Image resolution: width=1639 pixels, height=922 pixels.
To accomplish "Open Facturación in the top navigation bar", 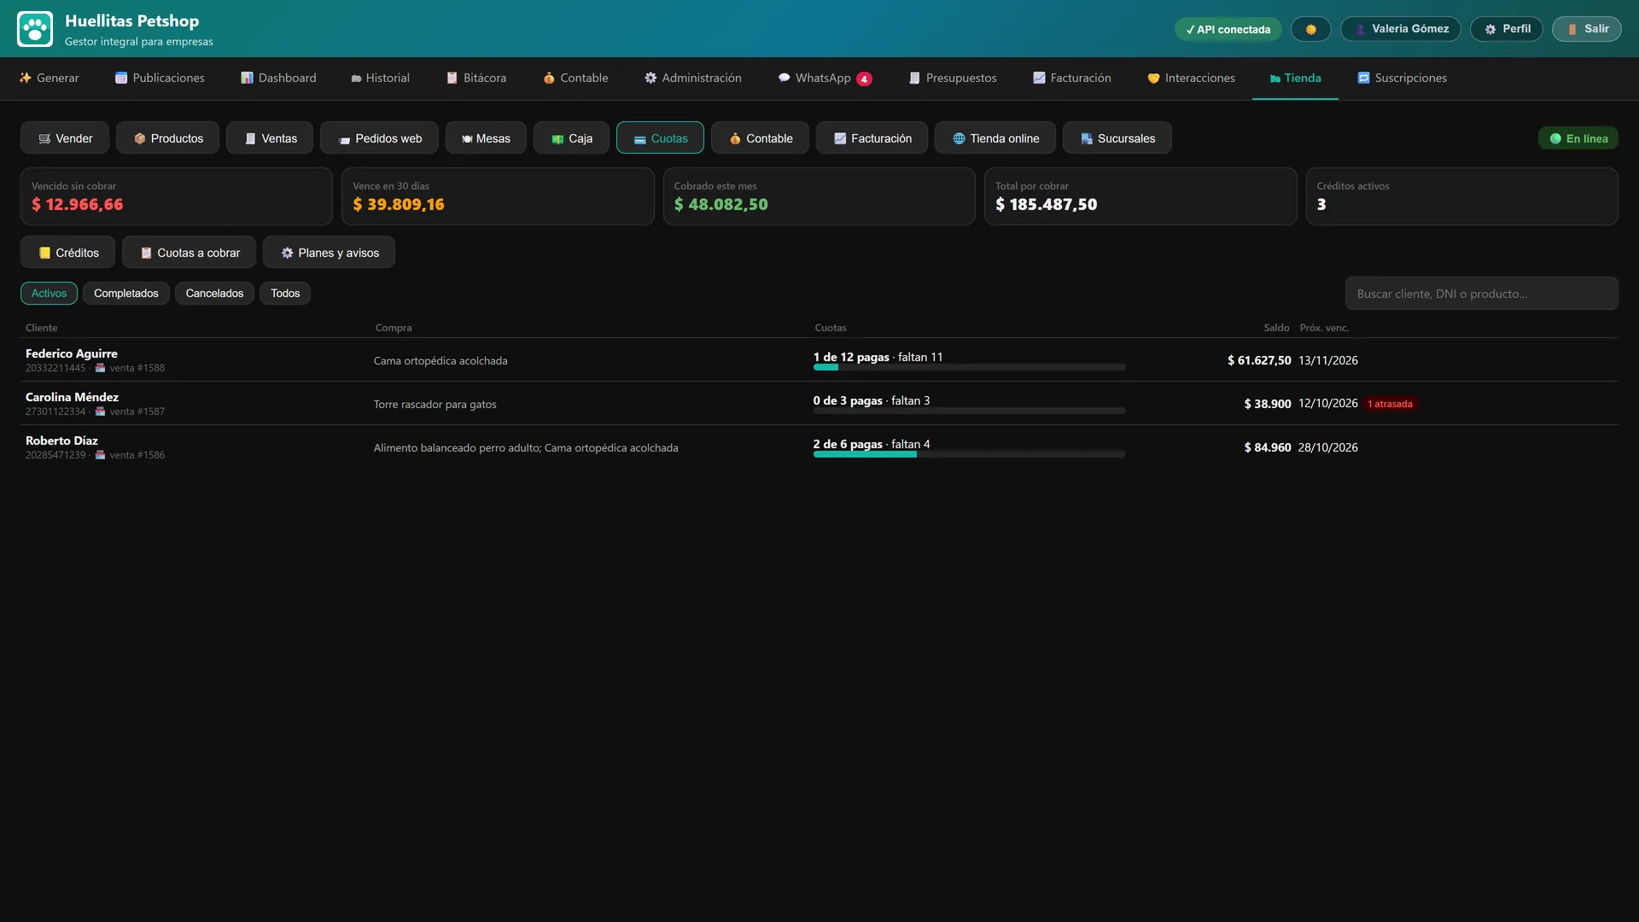I will tap(1071, 78).
